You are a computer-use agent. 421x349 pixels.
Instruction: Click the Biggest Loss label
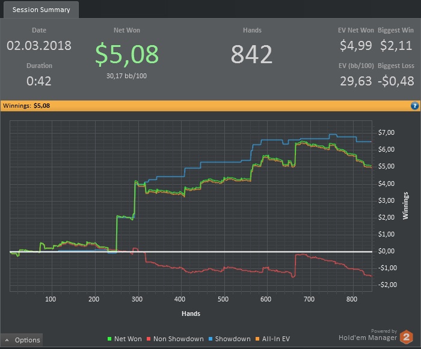tap(396, 66)
